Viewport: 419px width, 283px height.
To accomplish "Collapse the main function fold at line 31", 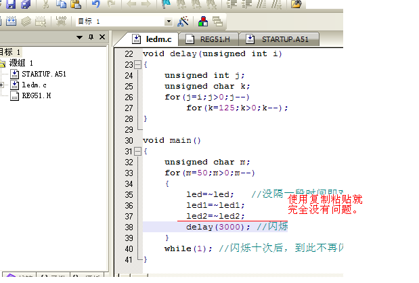I will pyautogui.click(x=137, y=152).
